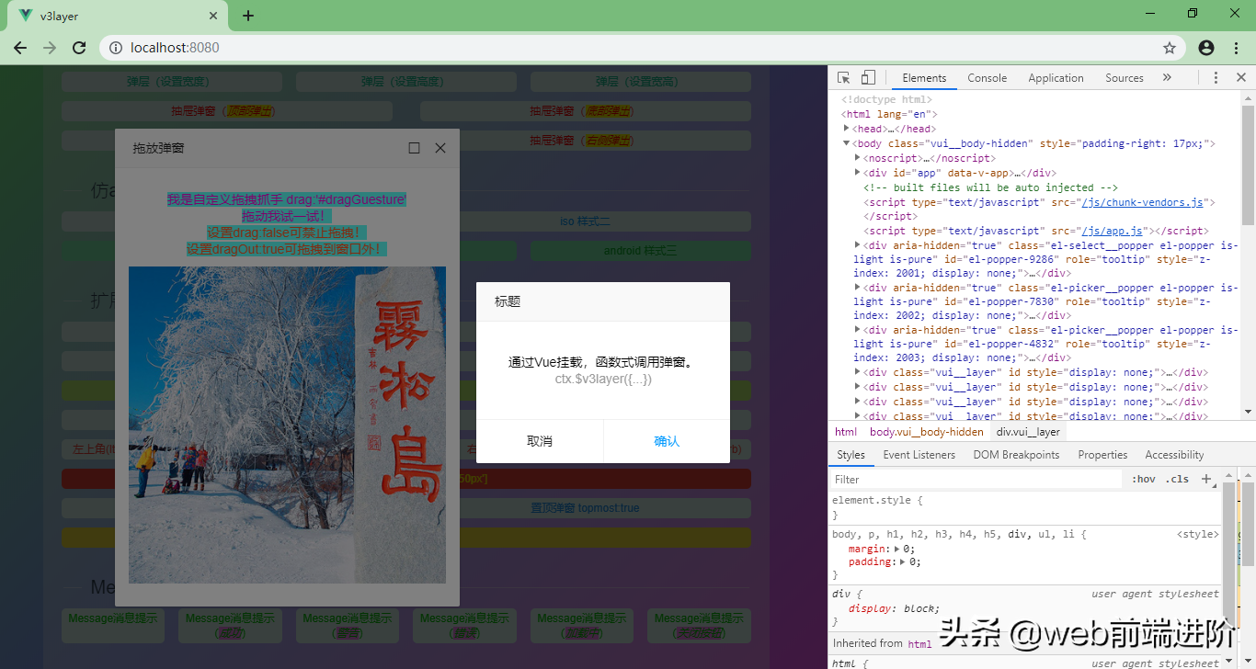
Task: Toggle the device toolbar icon in DevTools
Action: (868, 78)
